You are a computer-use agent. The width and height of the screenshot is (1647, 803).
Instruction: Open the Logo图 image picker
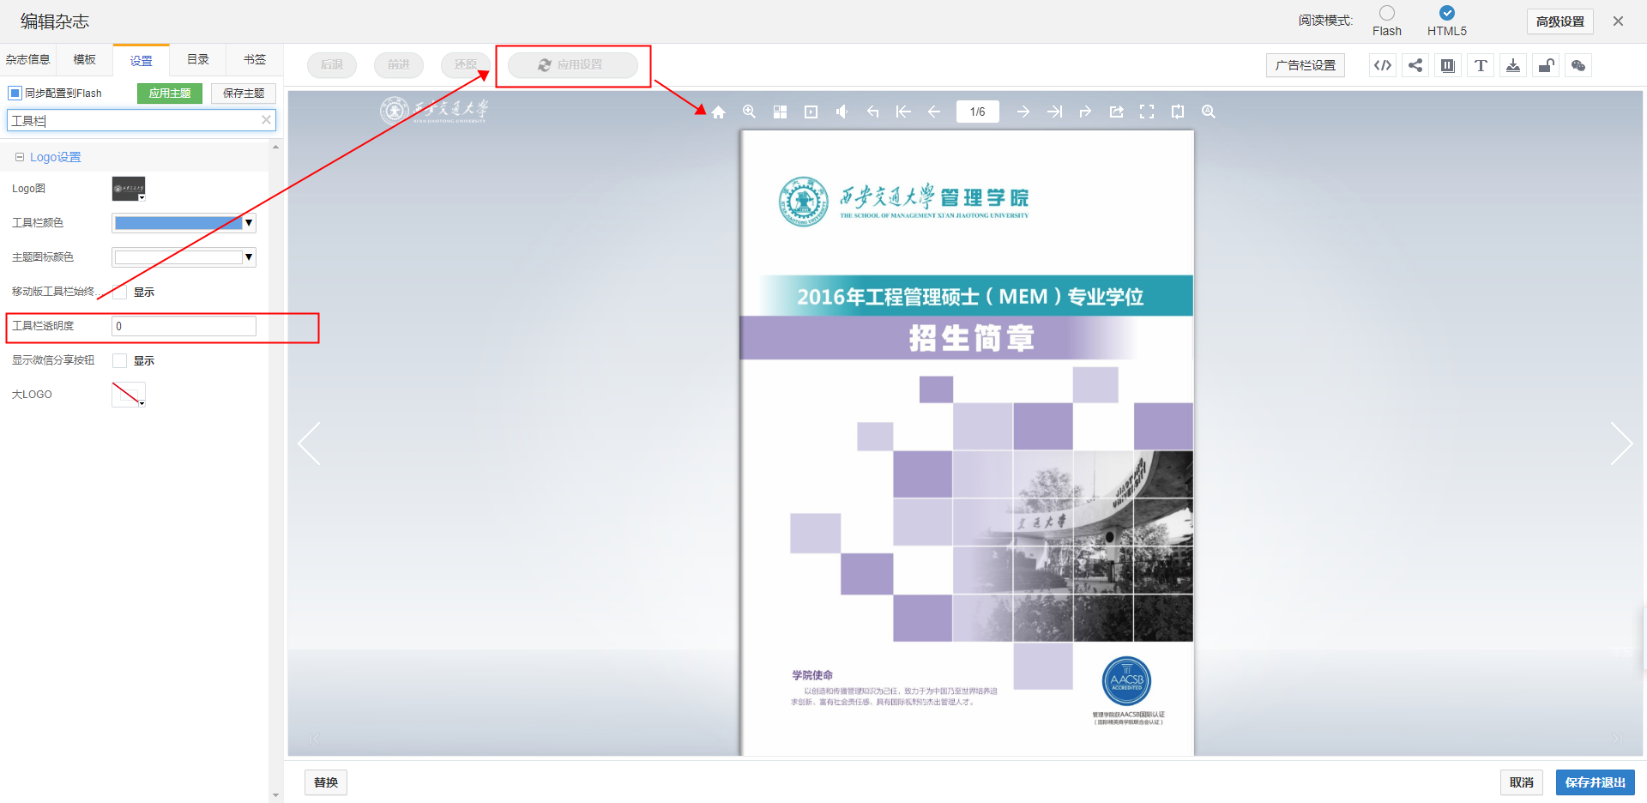point(129,189)
